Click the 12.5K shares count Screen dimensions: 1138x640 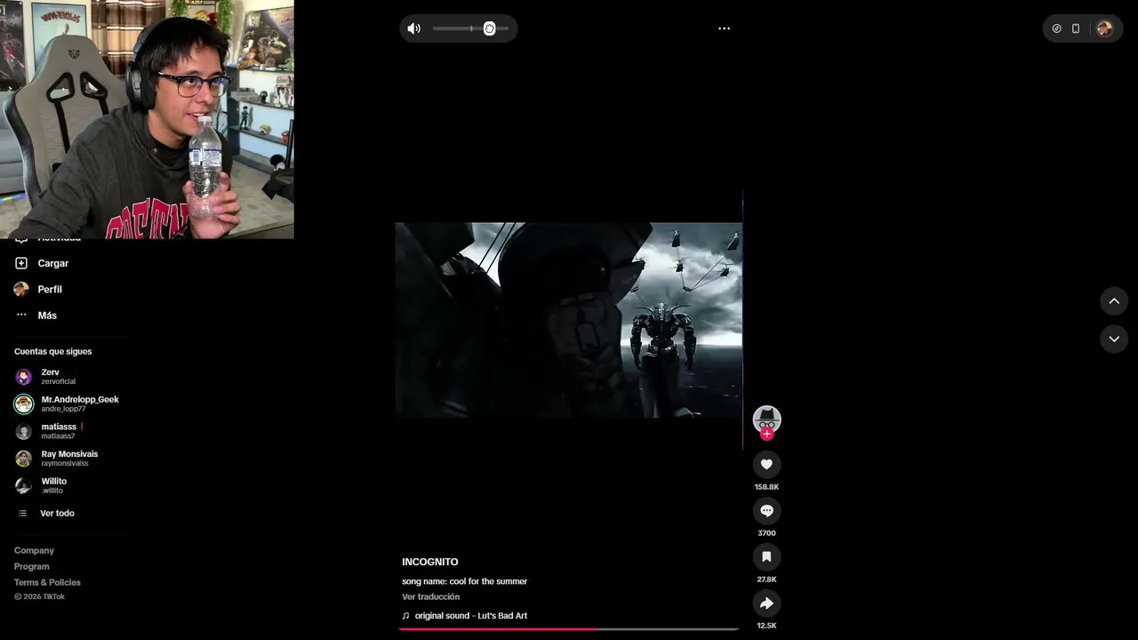766,626
